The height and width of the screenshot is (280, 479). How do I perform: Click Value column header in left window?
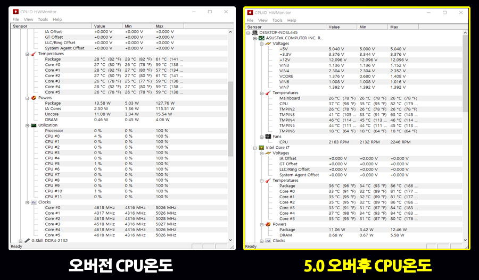tap(107, 26)
